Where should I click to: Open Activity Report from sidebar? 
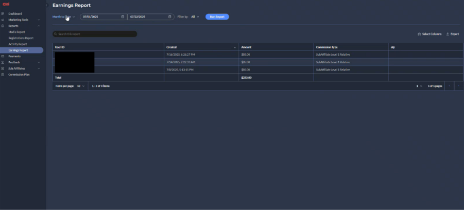click(x=18, y=44)
